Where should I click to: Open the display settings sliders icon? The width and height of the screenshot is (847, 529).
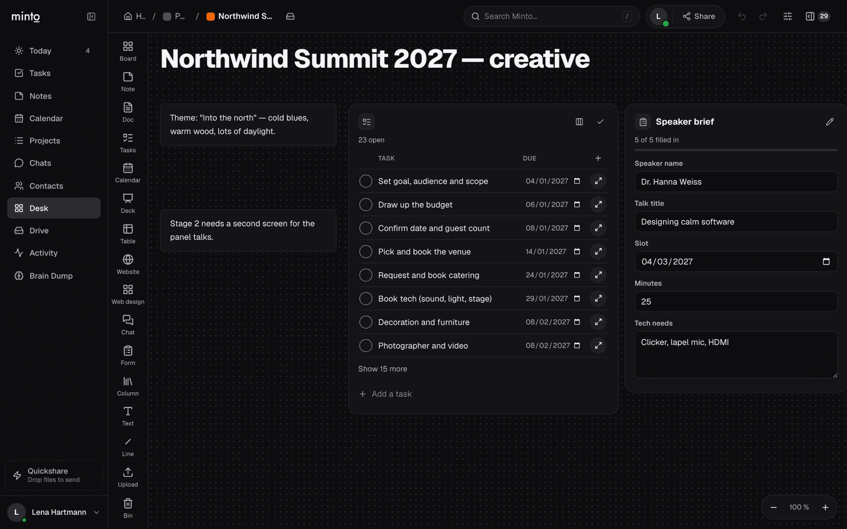click(788, 16)
